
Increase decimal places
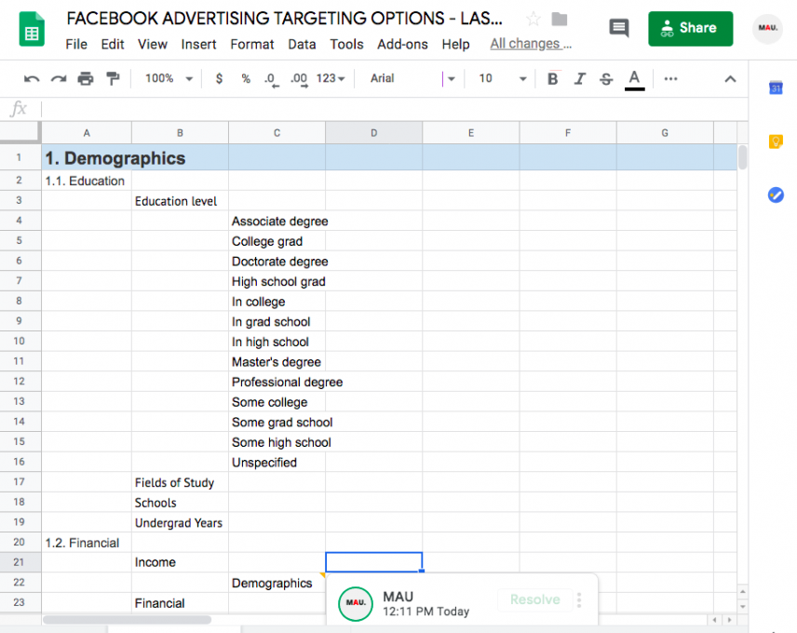[299, 79]
